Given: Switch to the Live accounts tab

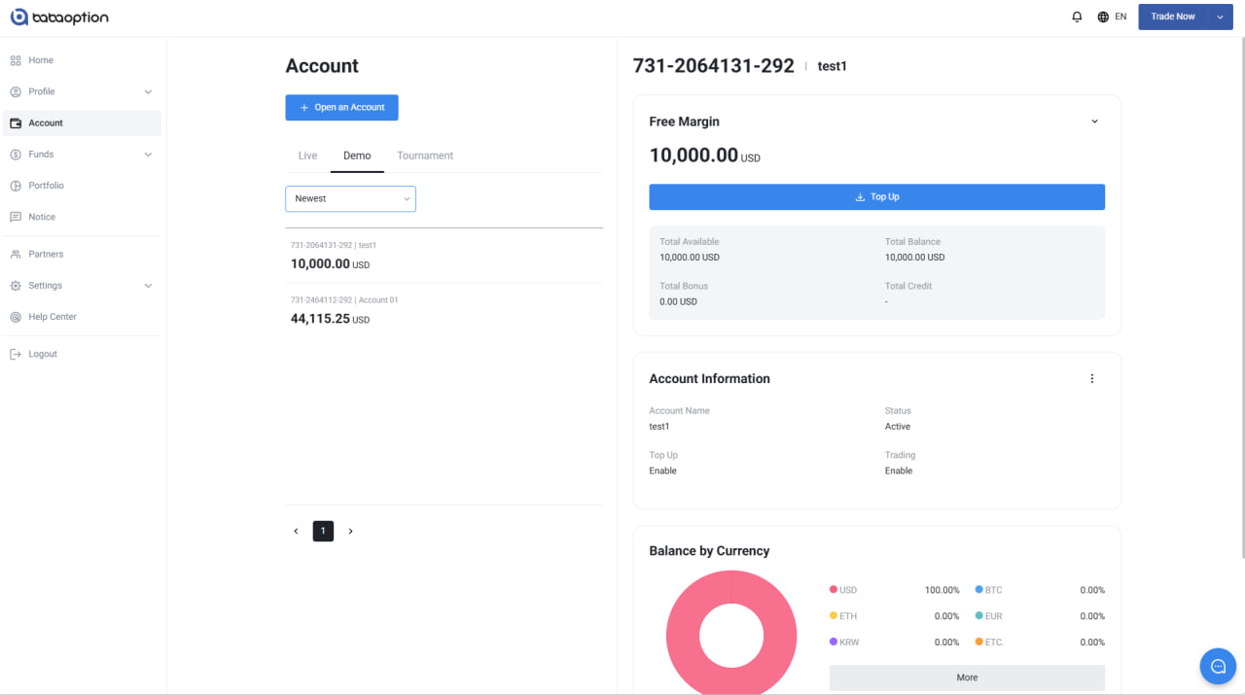Looking at the screenshot, I should 307,156.
